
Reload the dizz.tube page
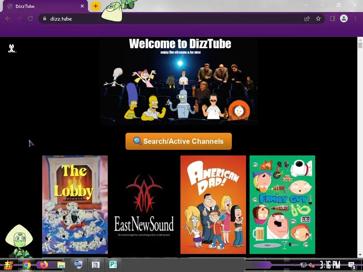[30, 18]
